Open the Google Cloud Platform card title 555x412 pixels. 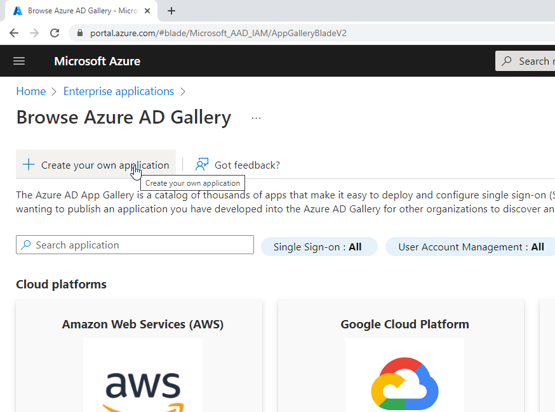pos(405,325)
